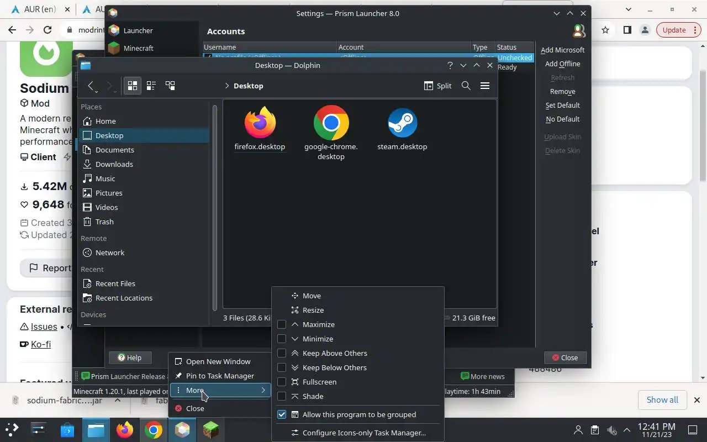707x442 pixels.
Task: Click Desktop breadcrumb in Dolphin path bar
Action: coord(249,86)
